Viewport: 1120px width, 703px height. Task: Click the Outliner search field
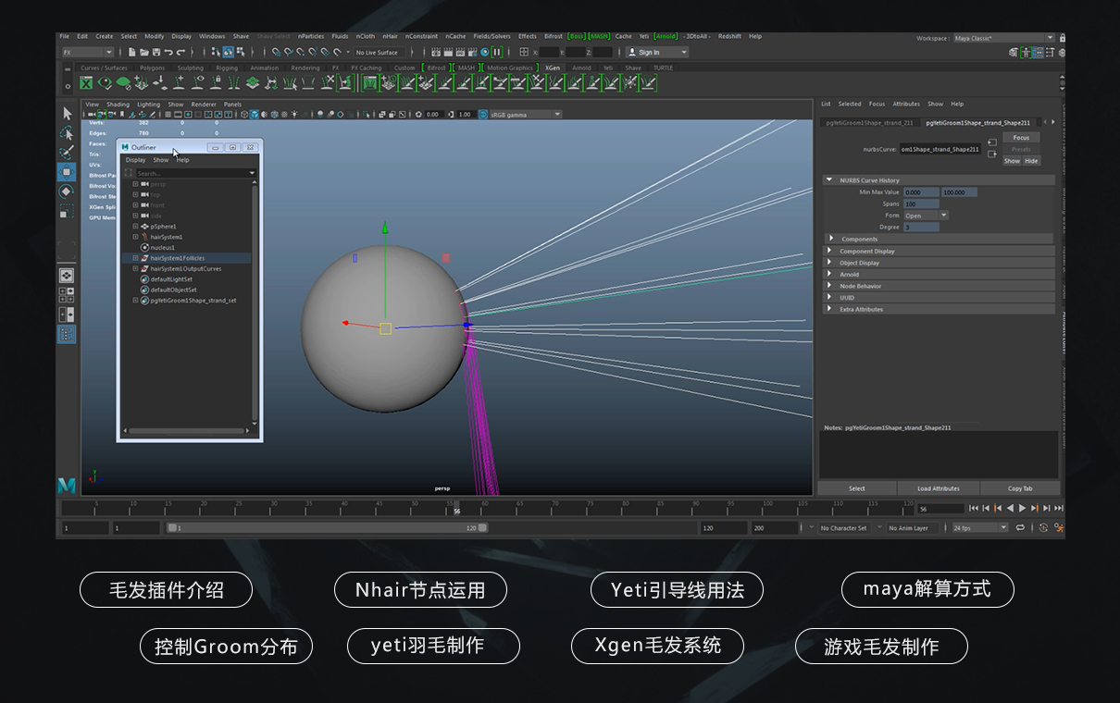pos(191,173)
